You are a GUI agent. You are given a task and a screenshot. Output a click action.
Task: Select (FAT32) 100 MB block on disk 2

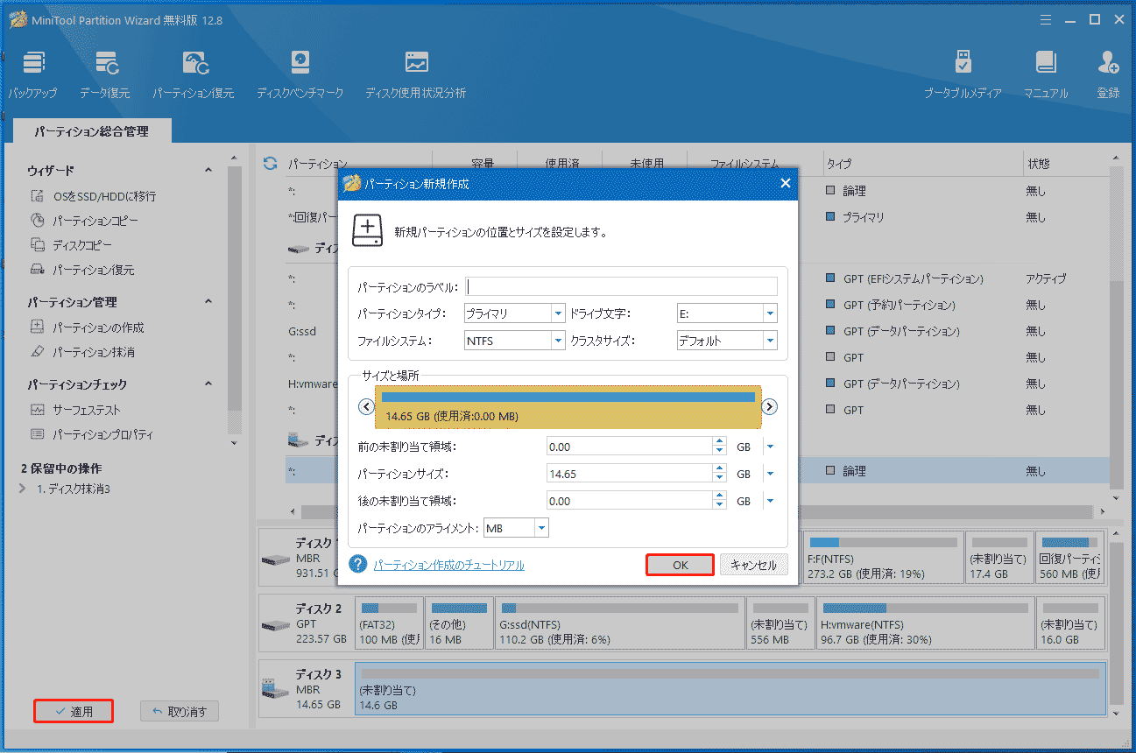pos(390,623)
